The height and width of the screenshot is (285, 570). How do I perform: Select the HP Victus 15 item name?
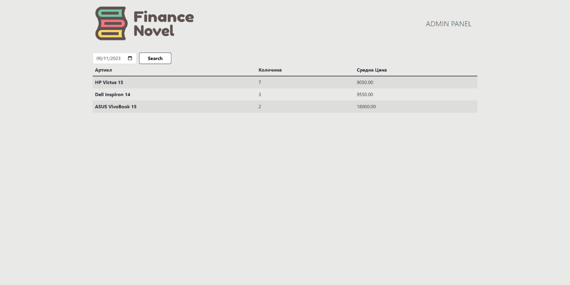109,82
